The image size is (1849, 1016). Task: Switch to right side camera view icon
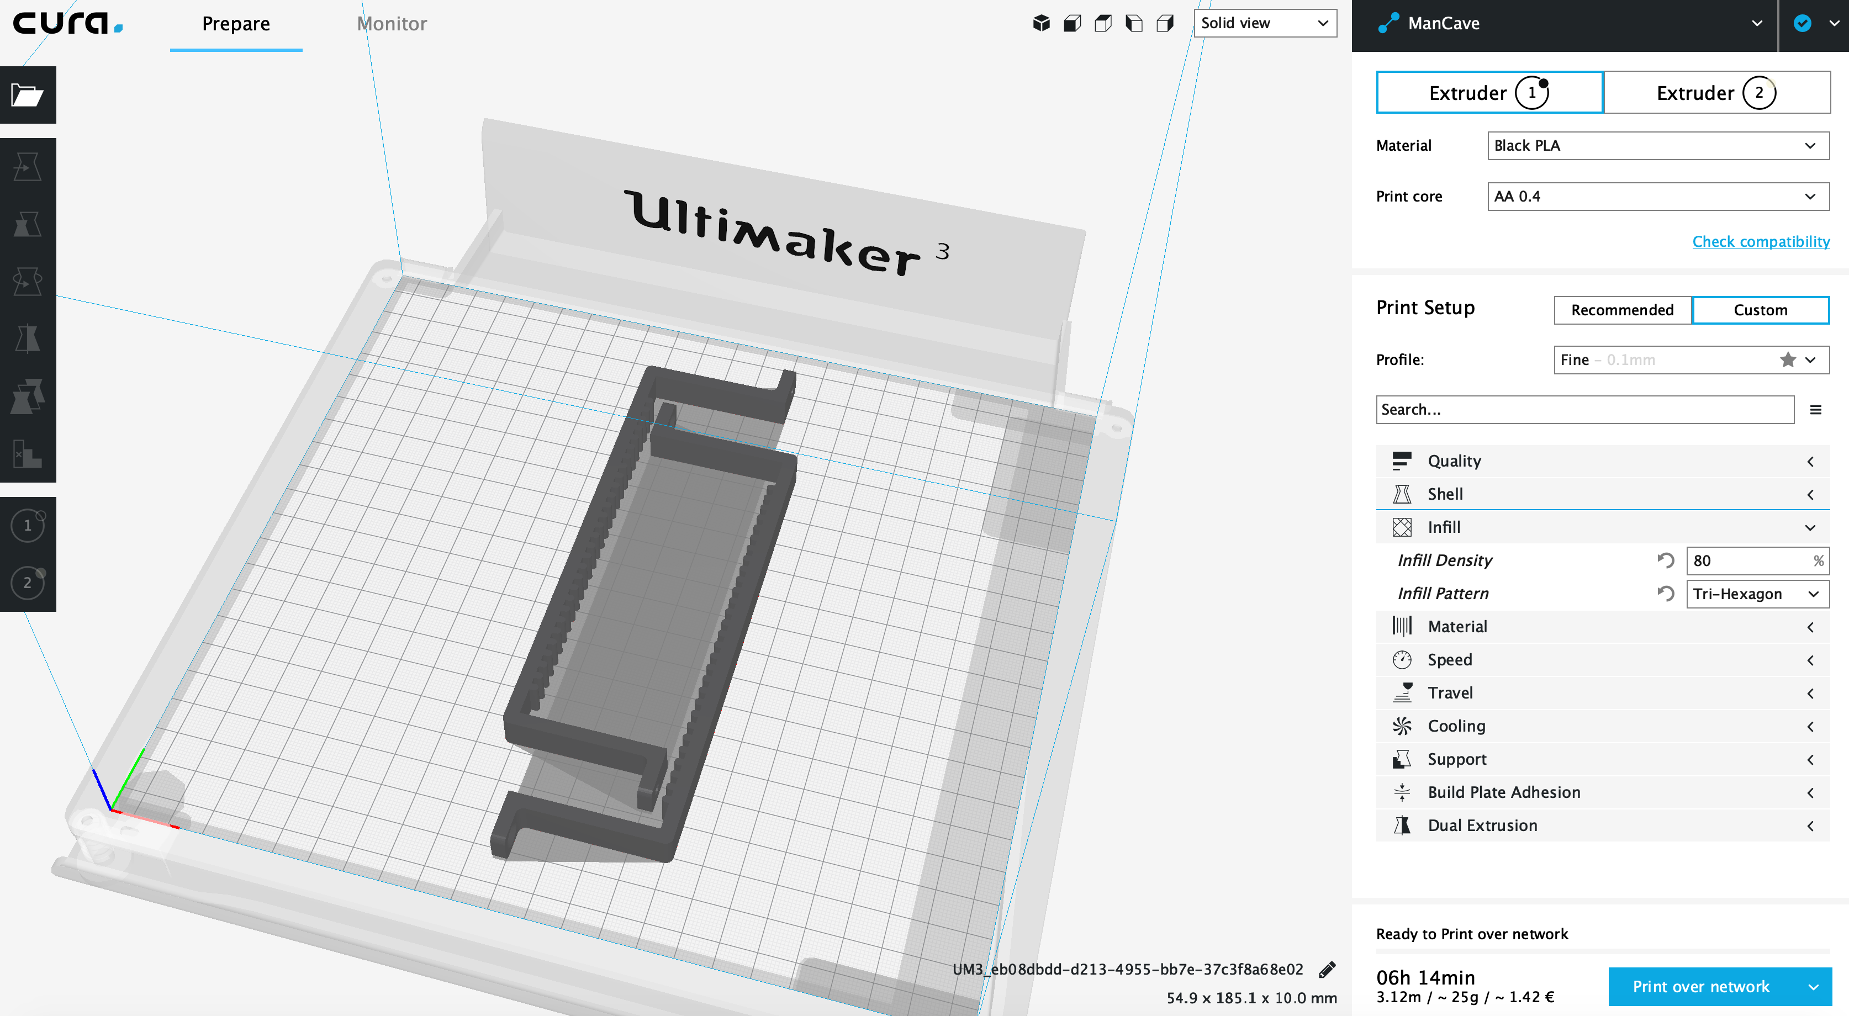1165,23
